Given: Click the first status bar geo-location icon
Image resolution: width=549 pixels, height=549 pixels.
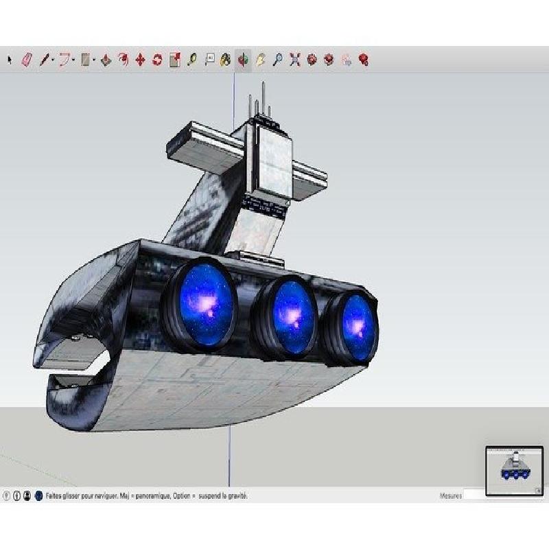Looking at the screenshot, I should [x=6, y=495].
